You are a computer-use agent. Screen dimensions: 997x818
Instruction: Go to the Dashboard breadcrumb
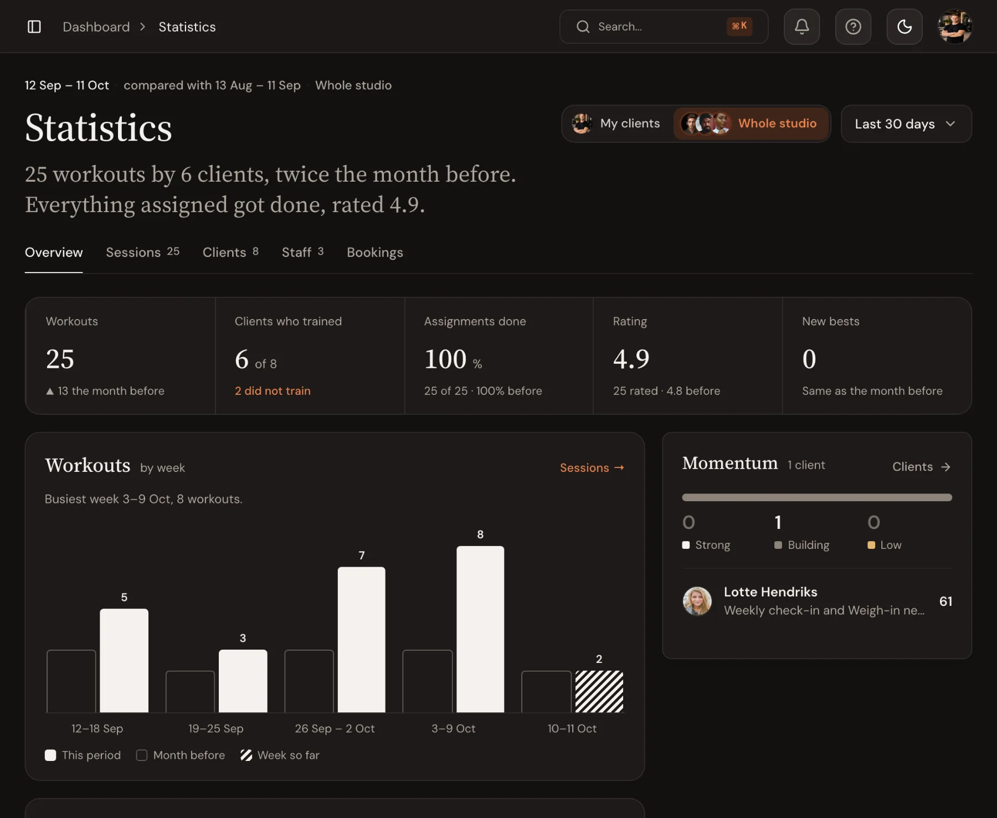[x=96, y=27]
